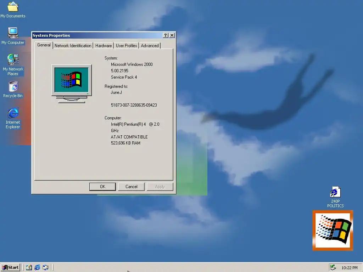The width and height of the screenshot is (363, 272).
Task: Open the User Profiles tab
Action: click(127, 46)
